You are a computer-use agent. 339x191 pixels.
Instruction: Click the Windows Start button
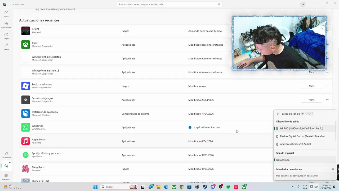point(95,187)
